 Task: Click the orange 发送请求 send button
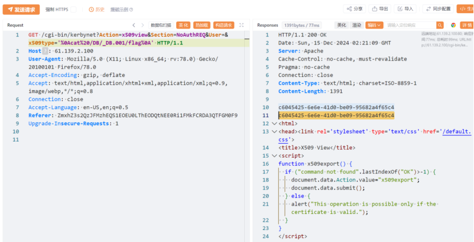(x=21, y=9)
